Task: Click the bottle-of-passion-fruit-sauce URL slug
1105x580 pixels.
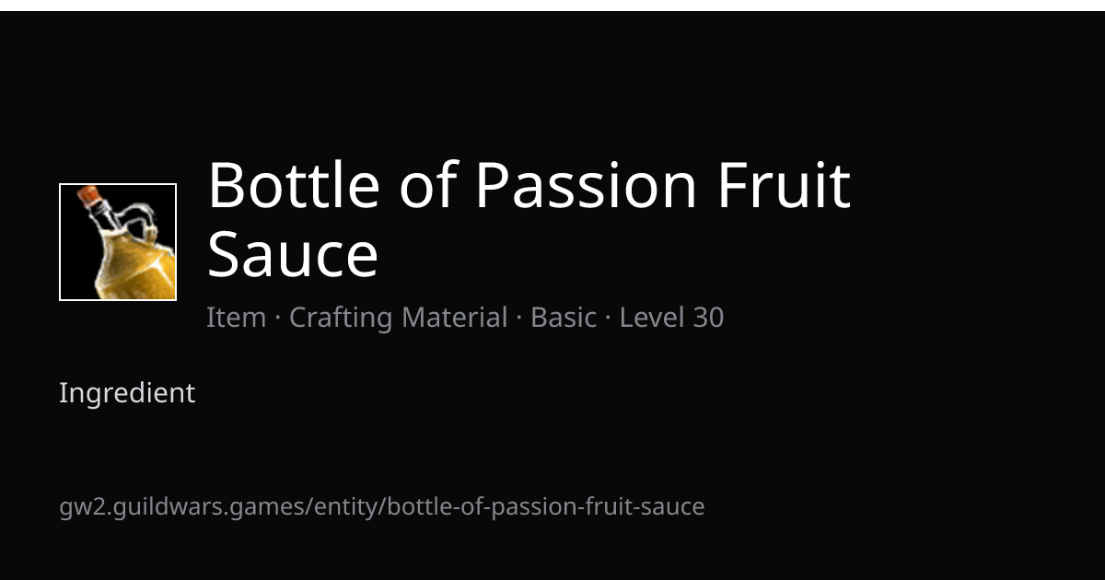Action: pyautogui.click(x=546, y=506)
